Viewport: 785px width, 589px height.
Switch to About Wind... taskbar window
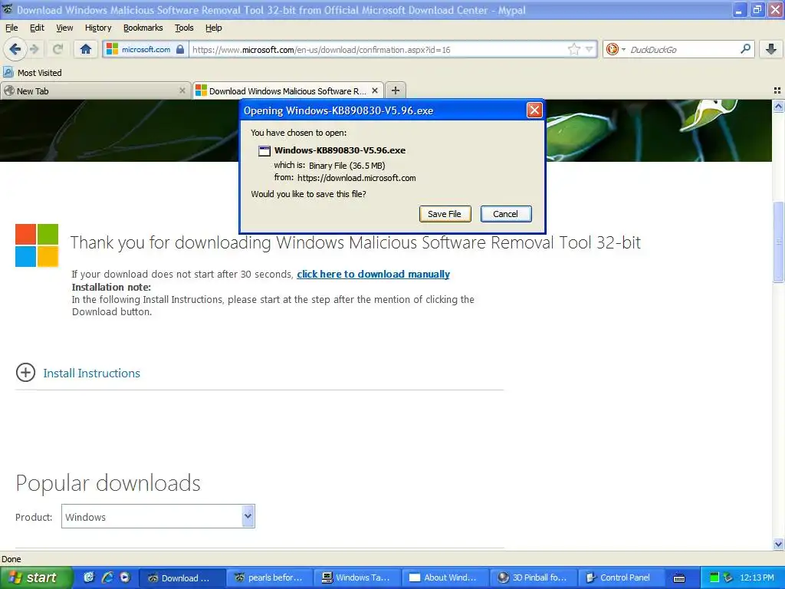click(x=445, y=578)
